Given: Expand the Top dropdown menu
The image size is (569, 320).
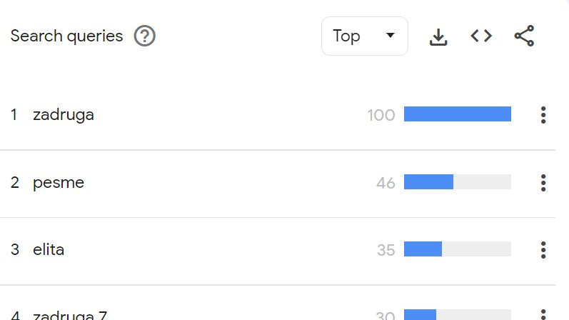Looking at the screenshot, I should point(365,36).
